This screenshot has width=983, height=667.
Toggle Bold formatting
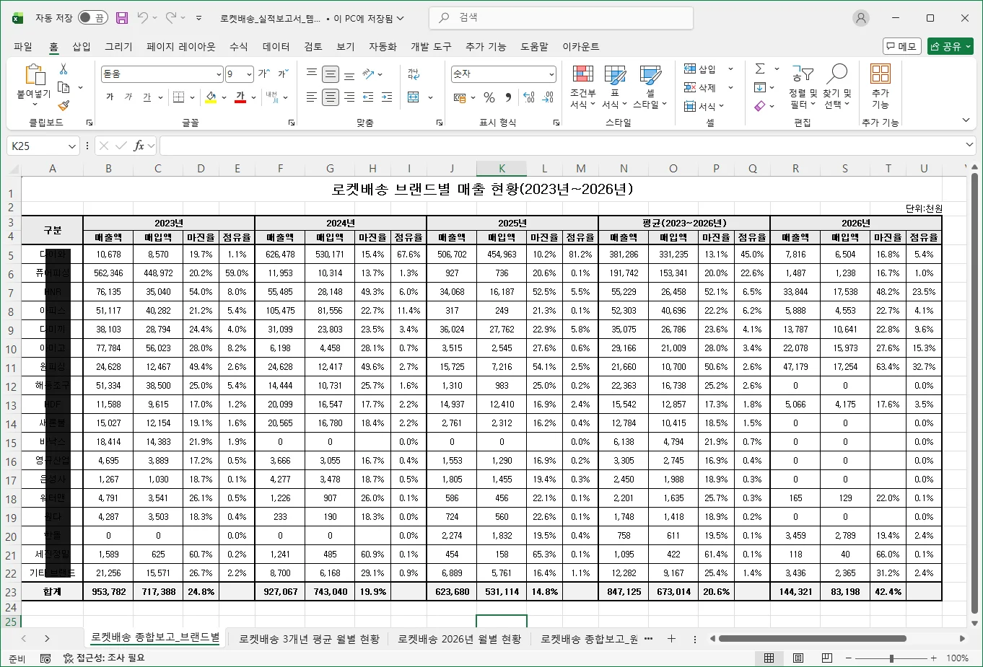tap(110, 97)
